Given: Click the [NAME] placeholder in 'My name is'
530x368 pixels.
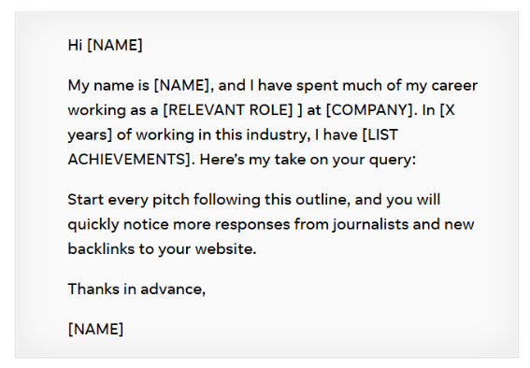Looking at the screenshot, I should (182, 85).
